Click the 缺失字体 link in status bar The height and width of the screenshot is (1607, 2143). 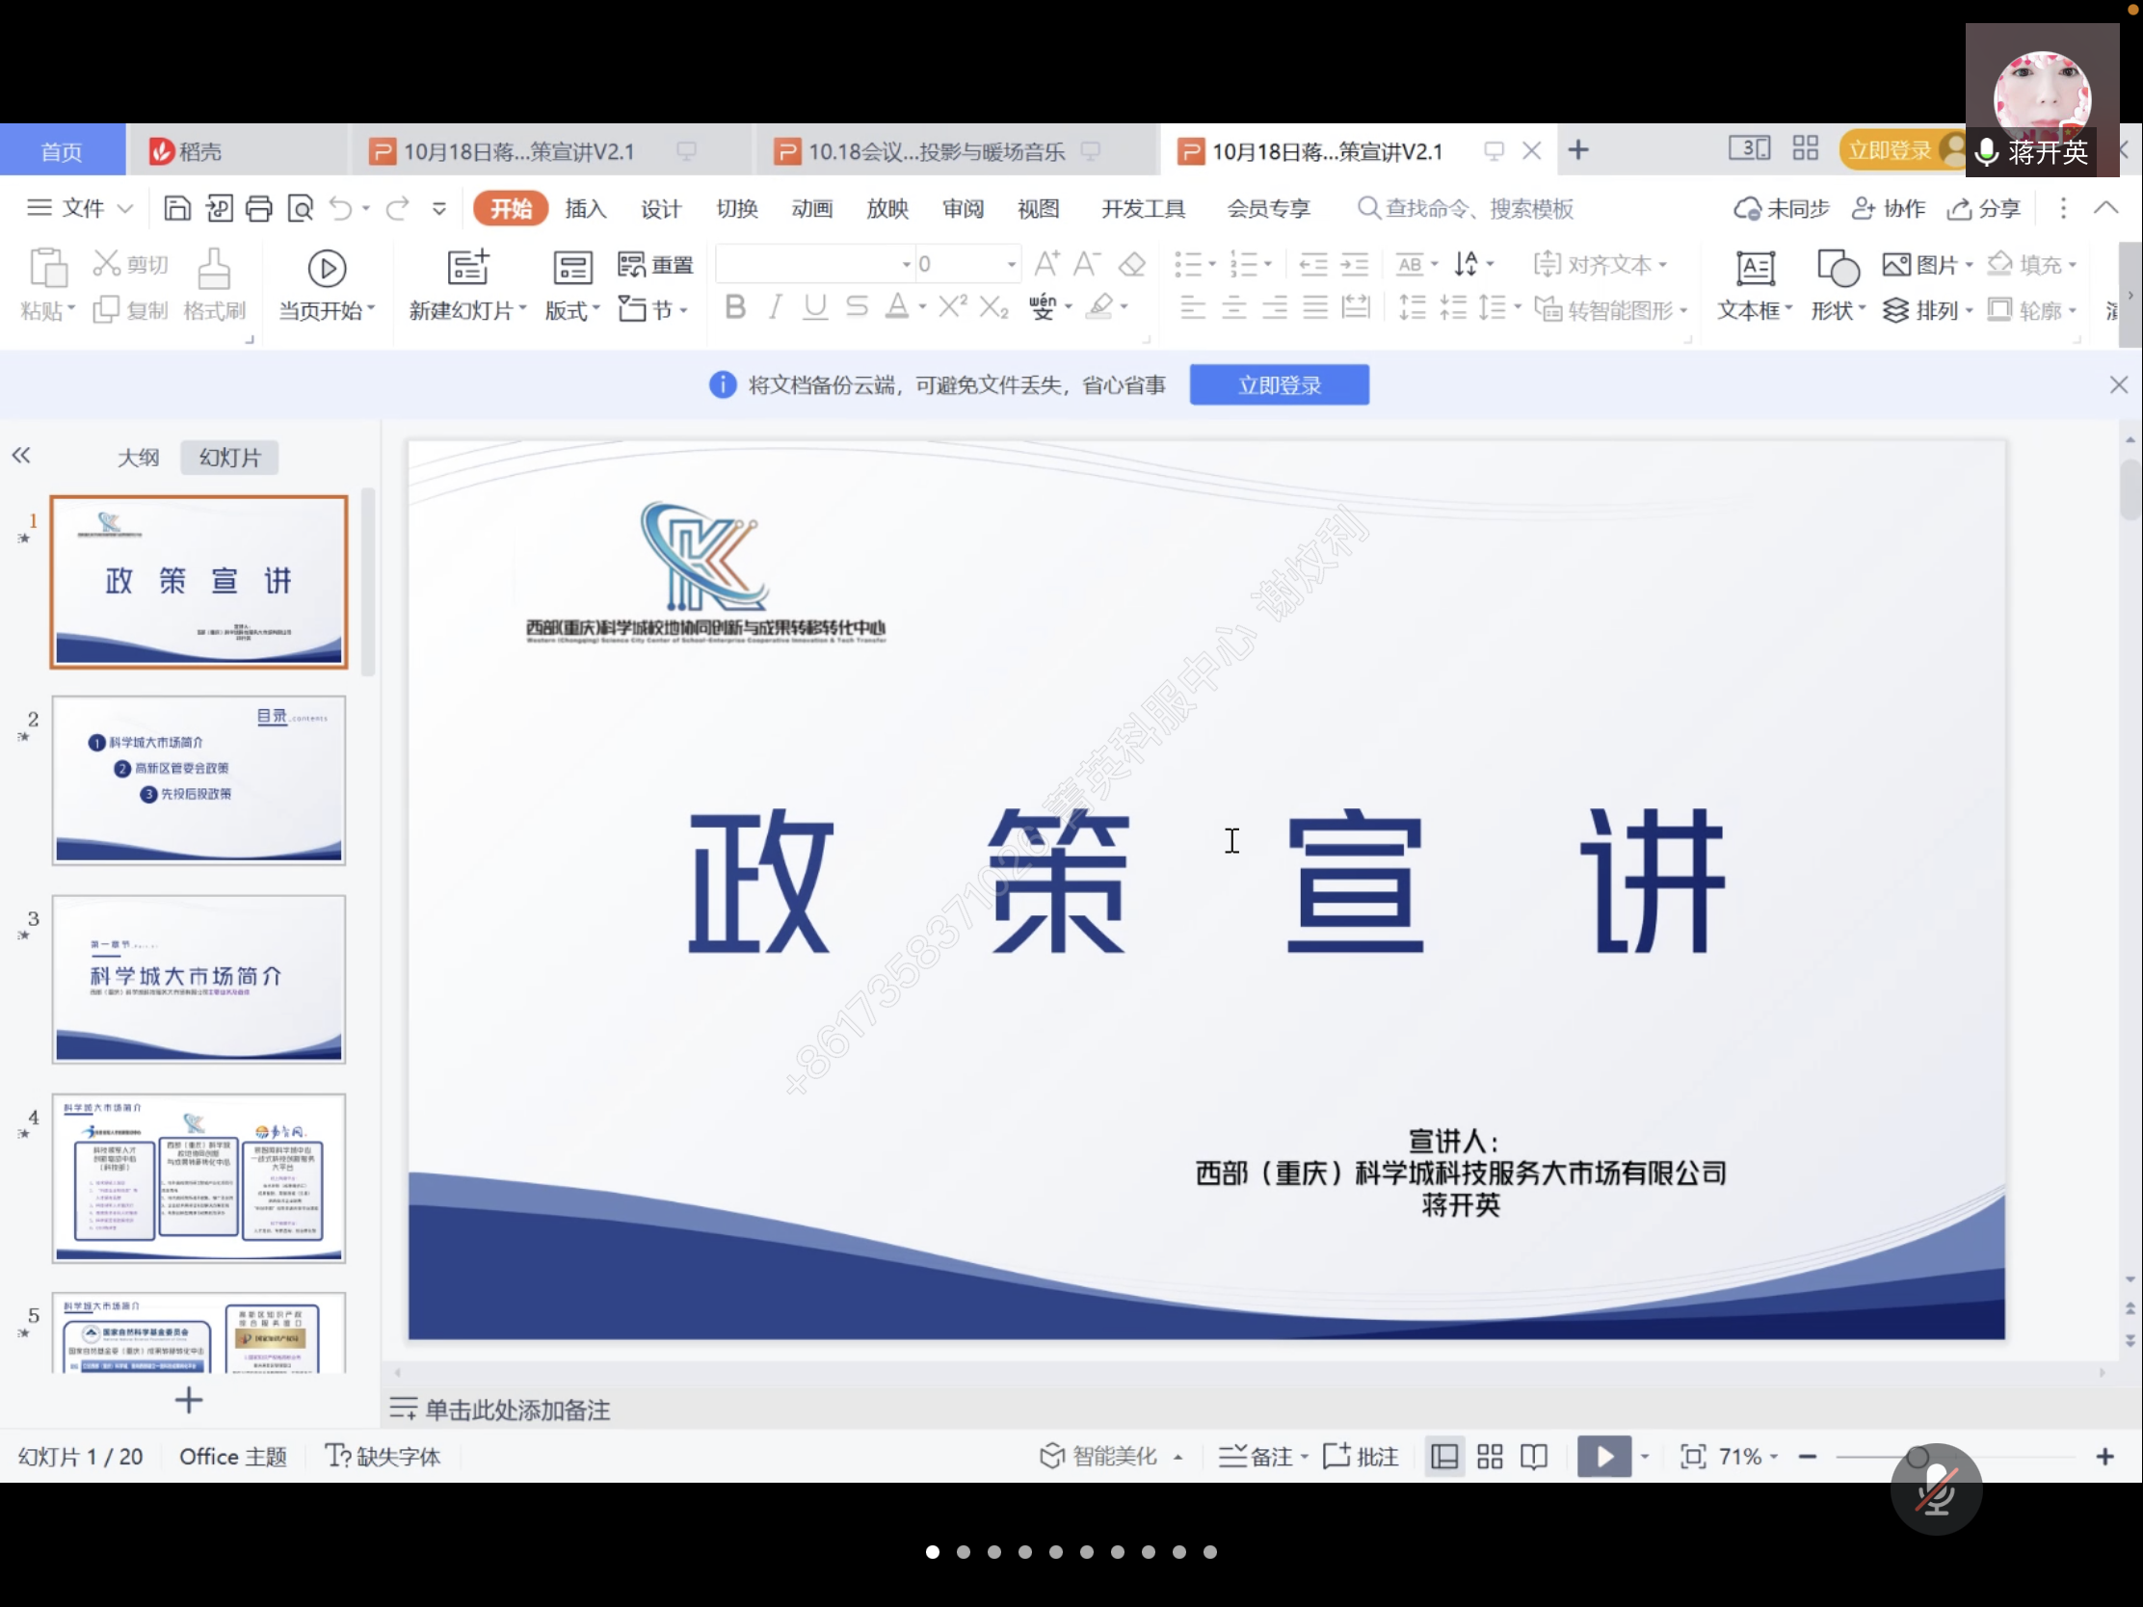(x=399, y=1455)
